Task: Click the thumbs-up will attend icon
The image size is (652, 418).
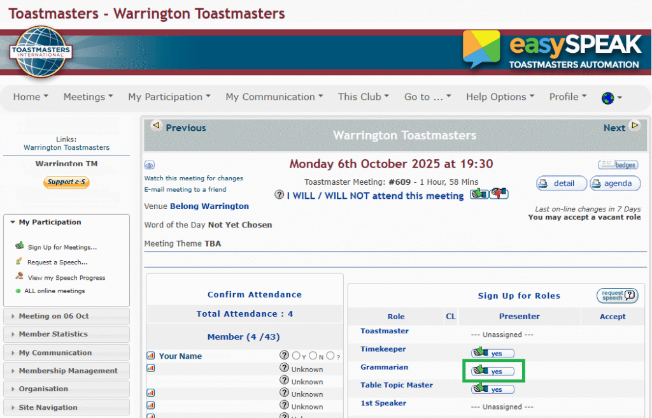Action: coord(479,194)
